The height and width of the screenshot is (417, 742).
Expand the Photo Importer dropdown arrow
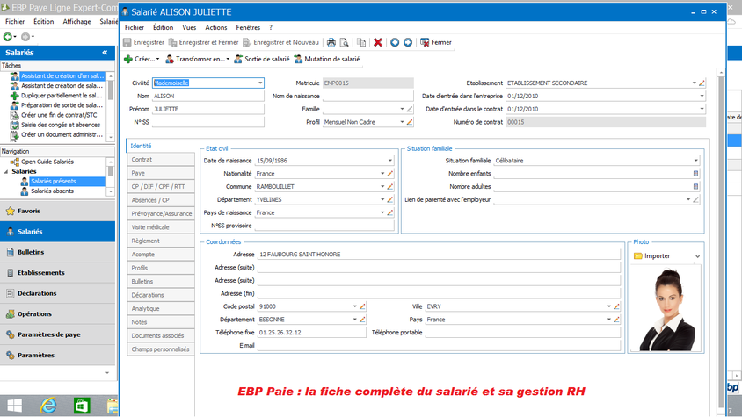click(x=697, y=256)
